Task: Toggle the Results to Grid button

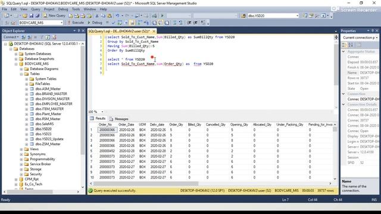Action: point(160,23)
